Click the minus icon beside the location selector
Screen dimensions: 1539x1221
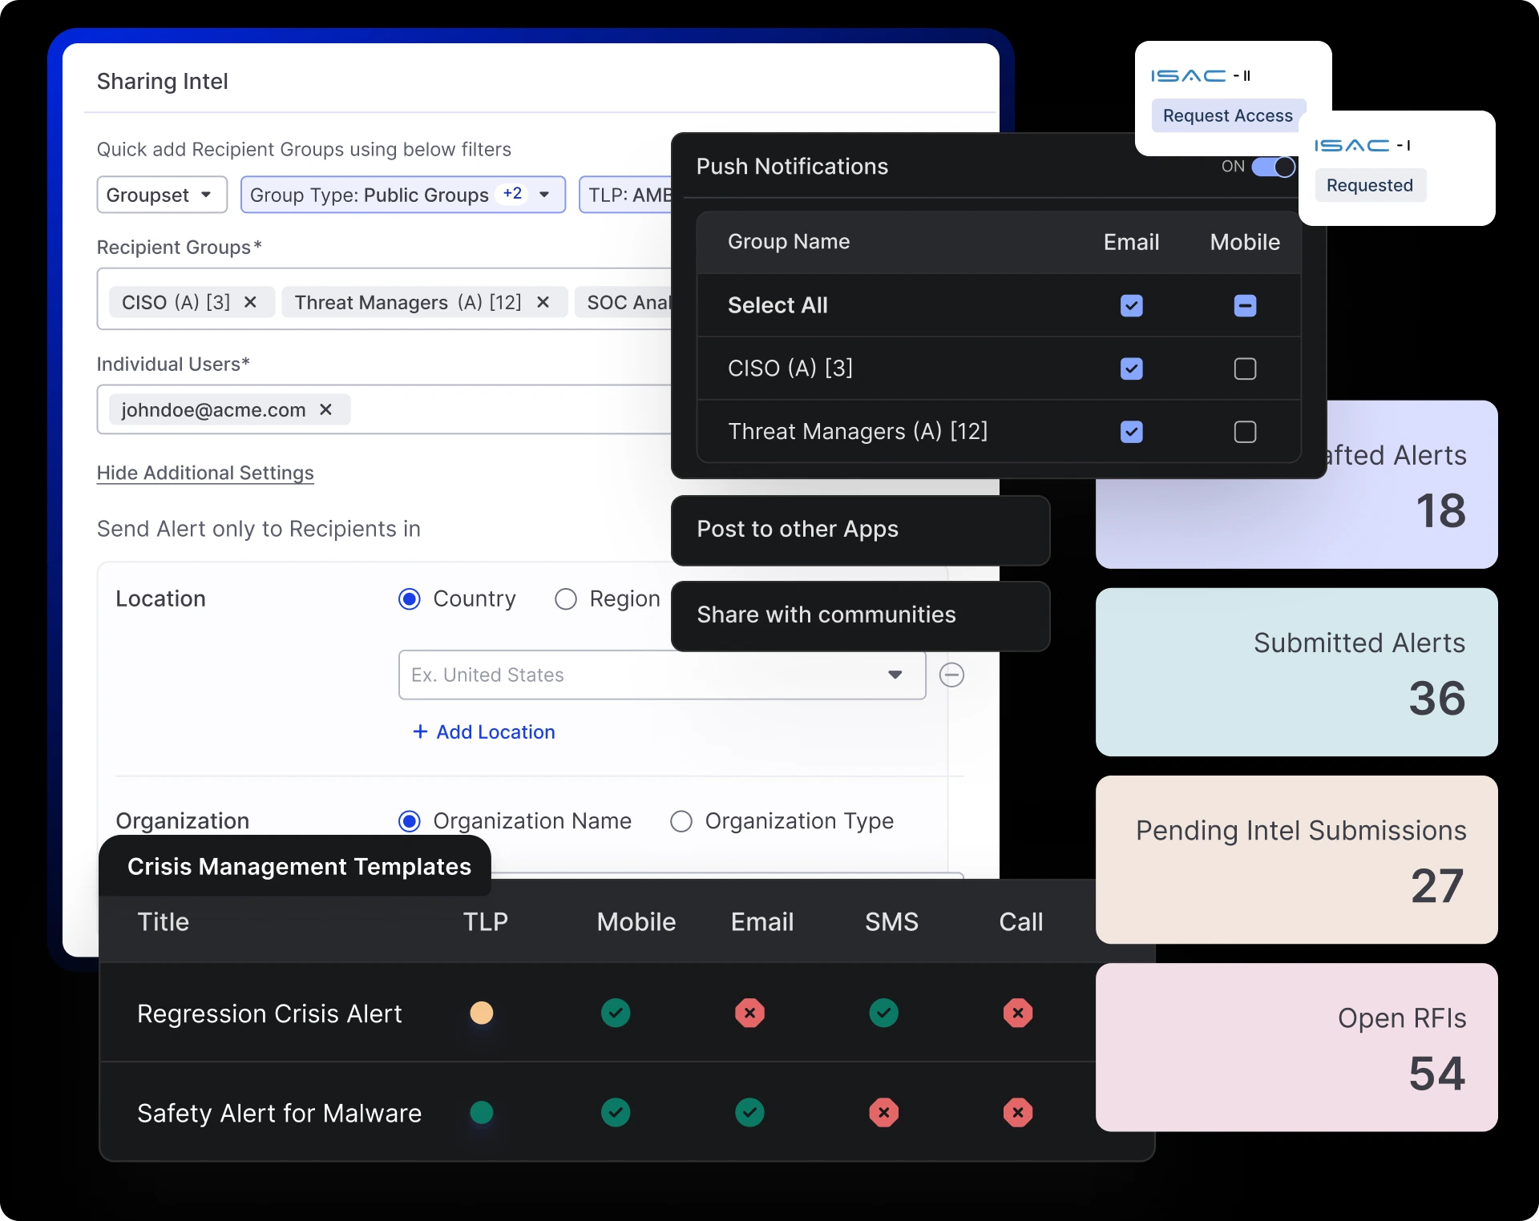[951, 675]
